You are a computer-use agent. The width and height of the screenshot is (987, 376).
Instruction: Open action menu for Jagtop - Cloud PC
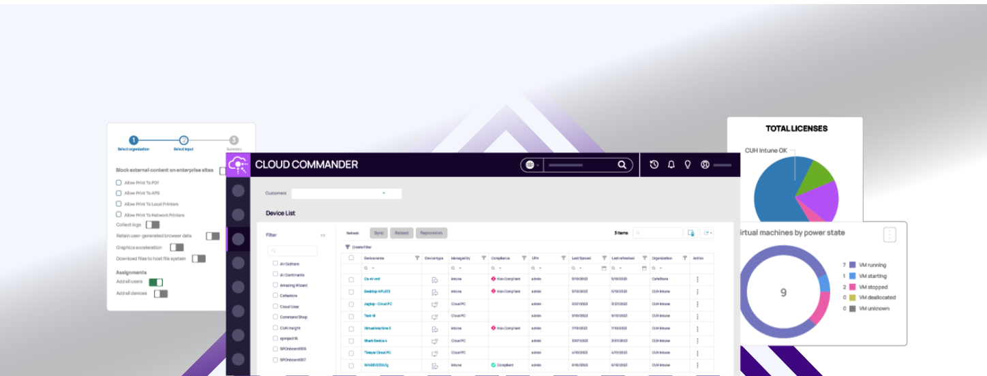697,304
